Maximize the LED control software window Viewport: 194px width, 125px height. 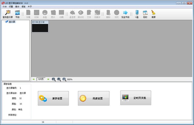[184, 3]
